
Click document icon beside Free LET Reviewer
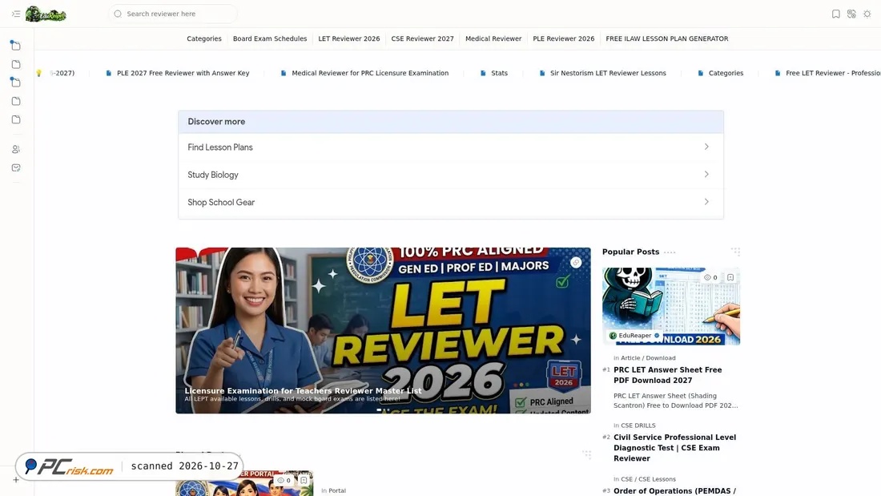point(778,73)
